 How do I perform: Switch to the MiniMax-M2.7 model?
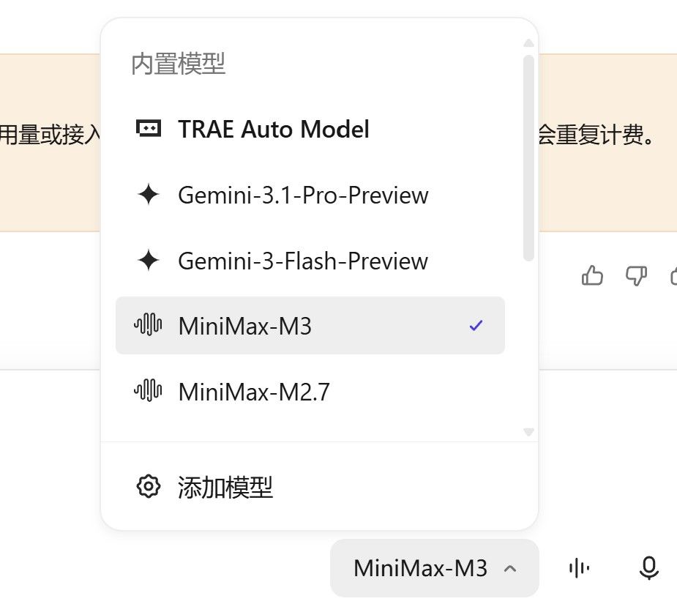click(x=310, y=391)
